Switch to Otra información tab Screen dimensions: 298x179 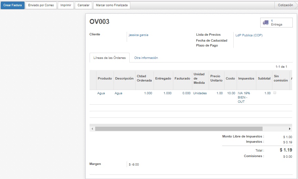pyautogui.click(x=146, y=58)
